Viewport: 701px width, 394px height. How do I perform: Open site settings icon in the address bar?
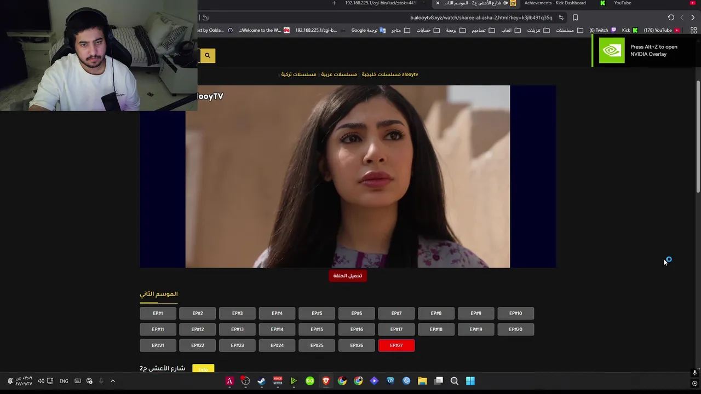[x=561, y=18]
